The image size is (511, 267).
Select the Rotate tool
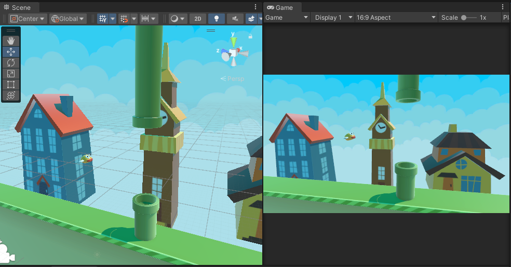tap(11, 62)
